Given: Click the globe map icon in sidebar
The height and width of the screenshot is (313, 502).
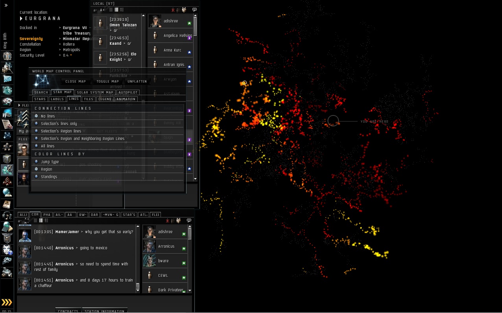Looking at the screenshot, I should [7, 193].
